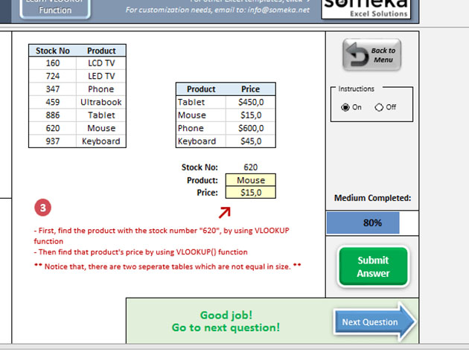
Task: Click the LED TV product cell
Action: coord(101,76)
